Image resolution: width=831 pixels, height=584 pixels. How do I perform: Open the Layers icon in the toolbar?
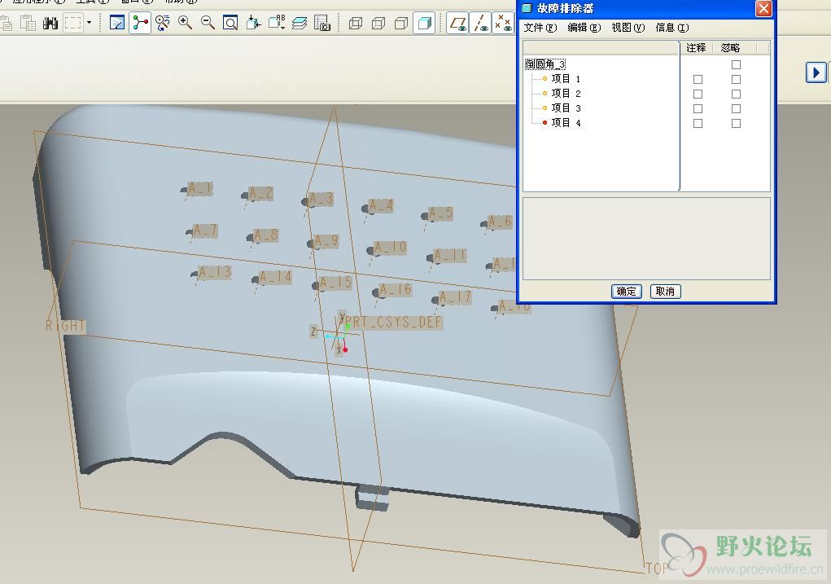(300, 23)
